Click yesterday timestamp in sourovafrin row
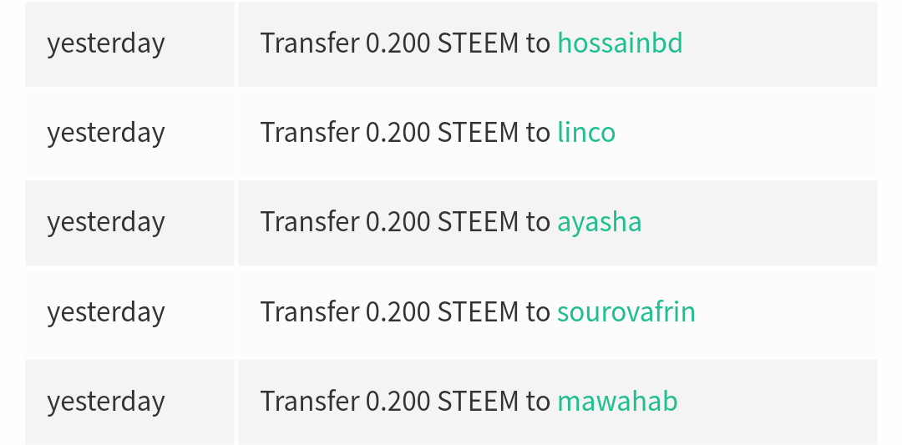The height and width of the screenshot is (445, 902). (x=106, y=313)
